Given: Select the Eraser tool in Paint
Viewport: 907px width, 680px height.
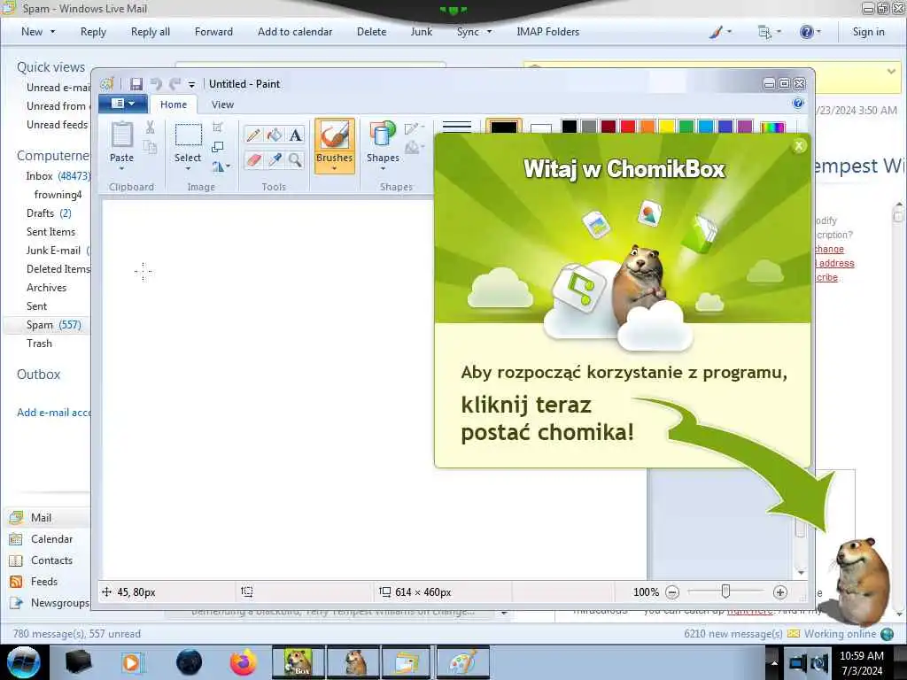Looking at the screenshot, I should tap(252, 159).
